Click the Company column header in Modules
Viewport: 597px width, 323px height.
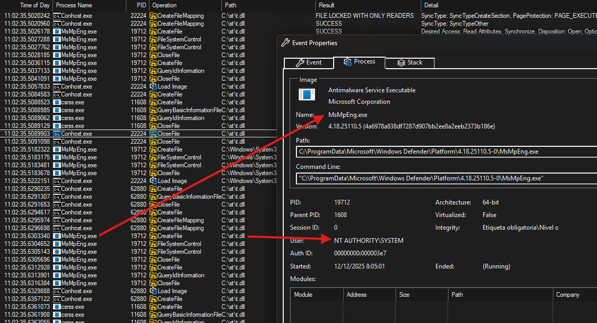pyautogui.click(x=568, y=295)
